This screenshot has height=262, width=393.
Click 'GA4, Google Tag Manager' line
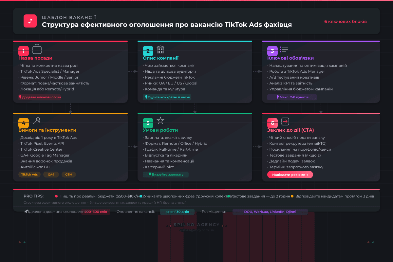pyautogui.click(x=44, y=155)
